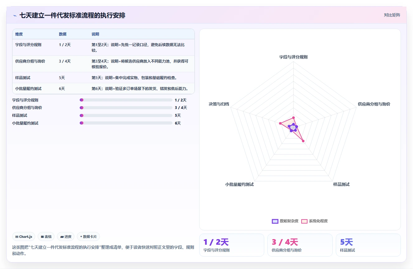Toggle 系统化程度 legend series

click(x=314, y=221)
